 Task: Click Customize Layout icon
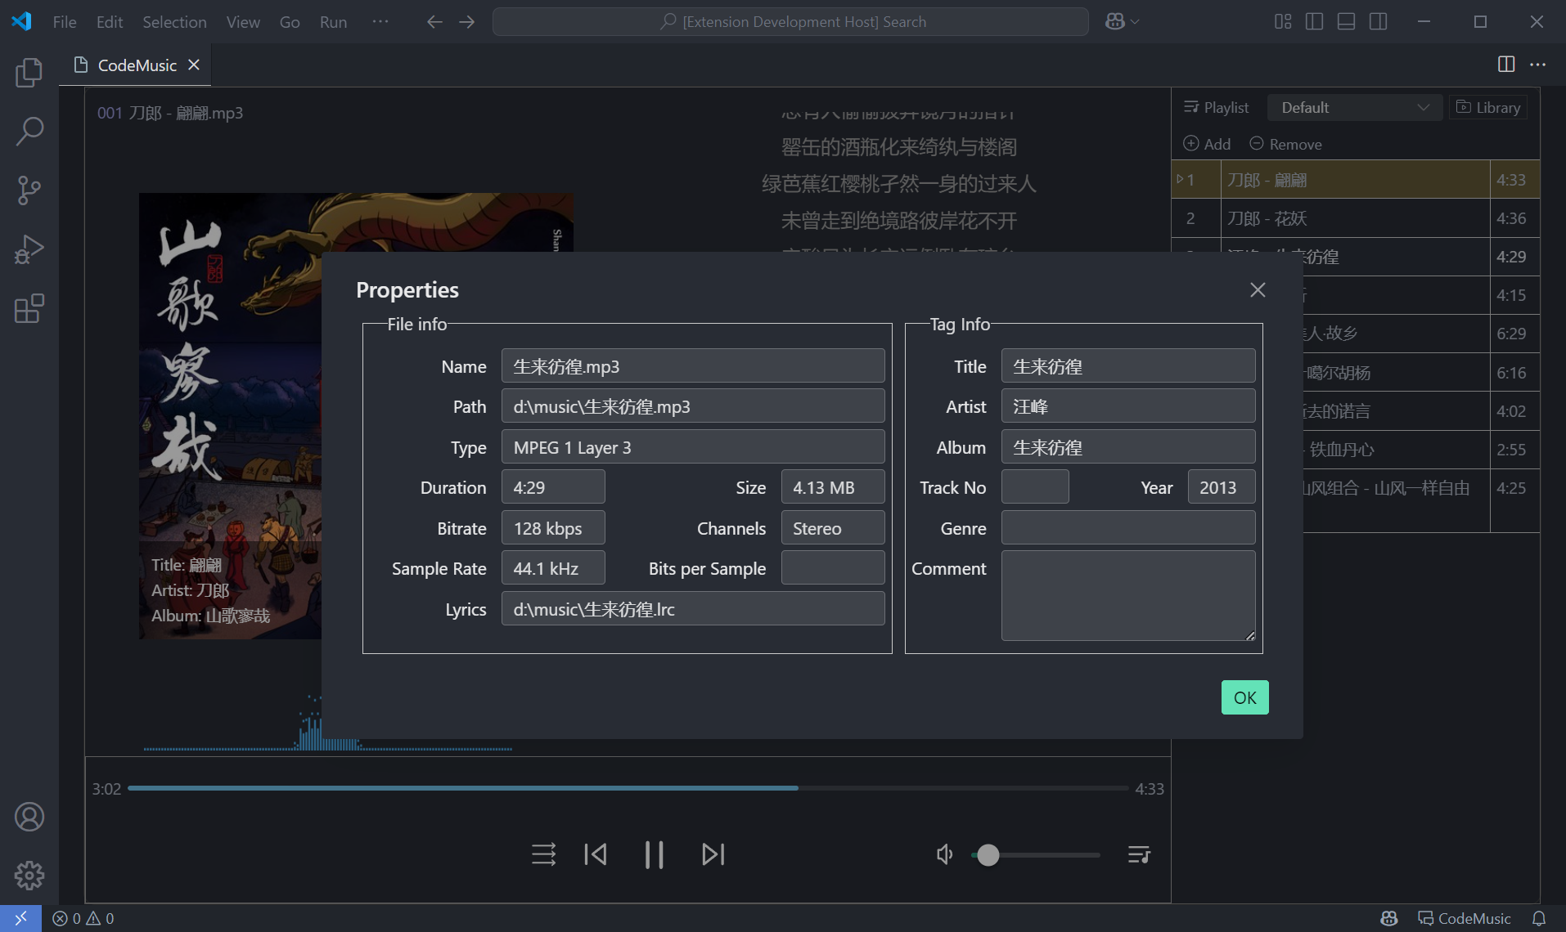point(1283,22)
